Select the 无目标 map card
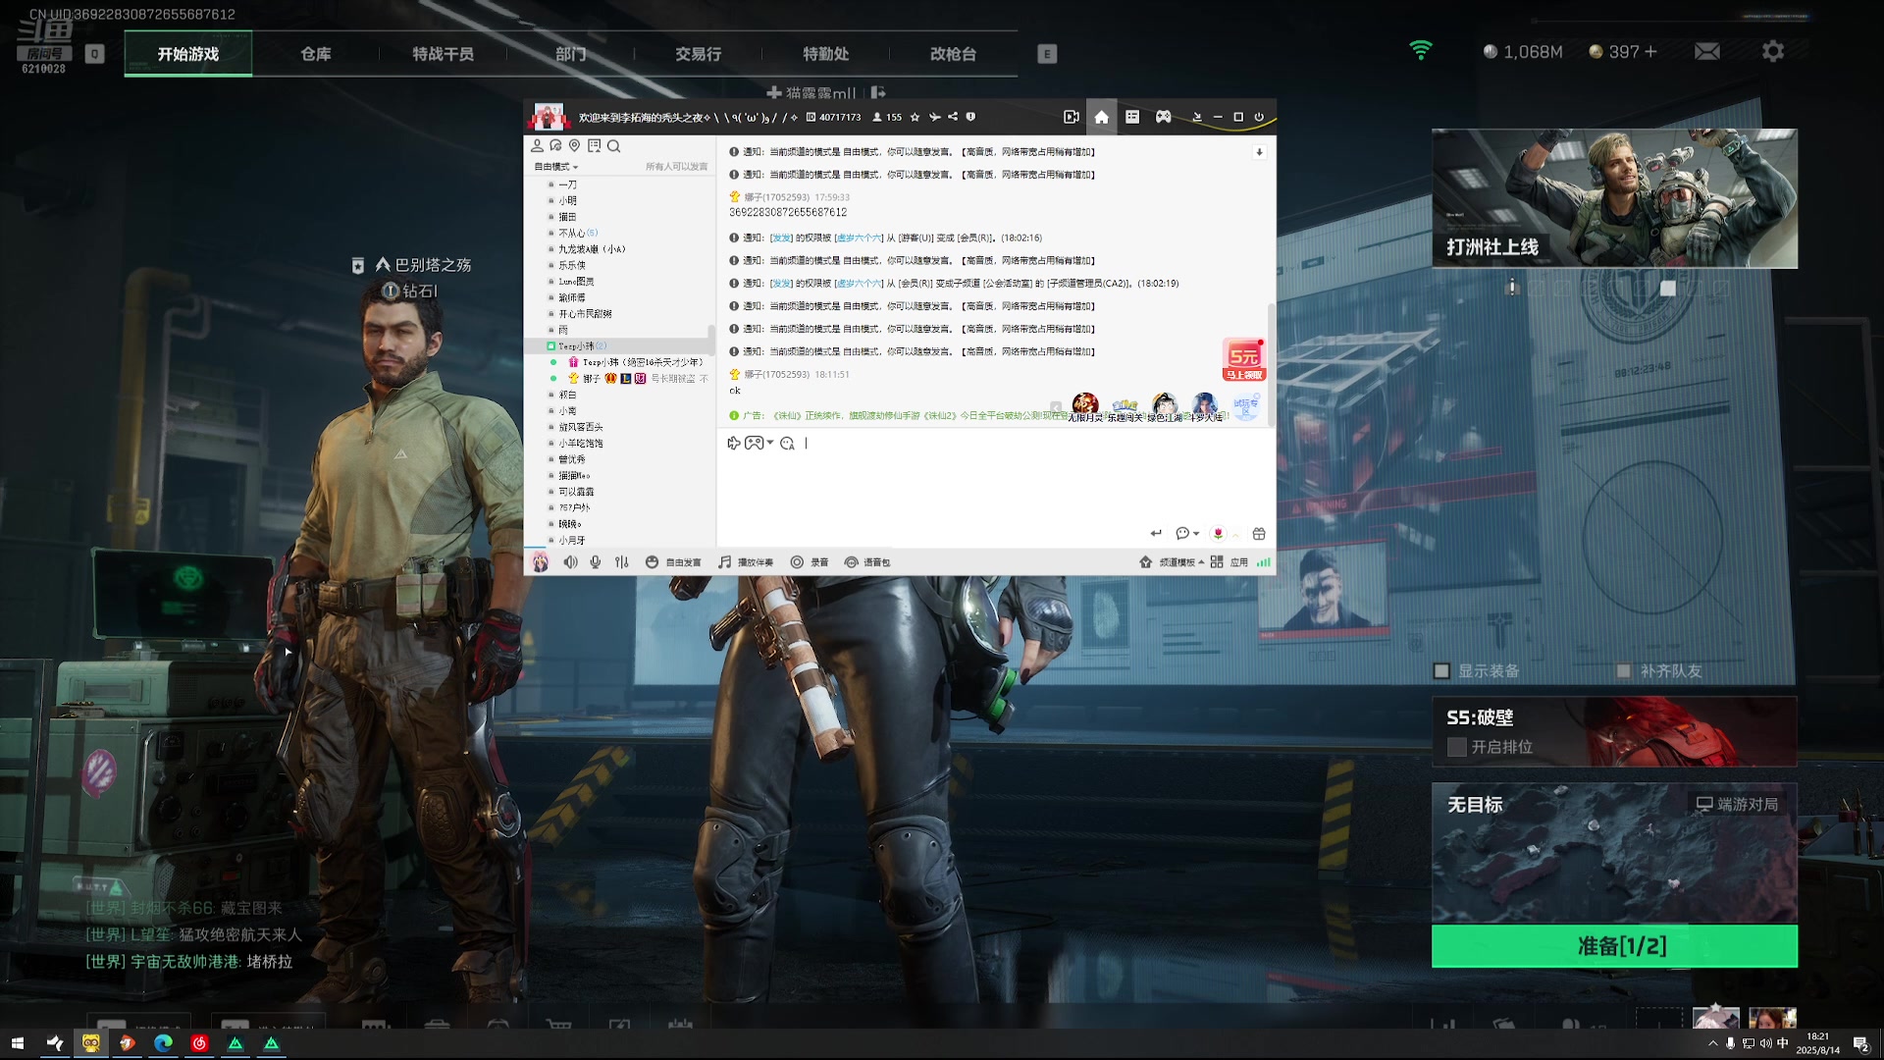This screenshot has width=1884, height=1060. coord(1614,853)
